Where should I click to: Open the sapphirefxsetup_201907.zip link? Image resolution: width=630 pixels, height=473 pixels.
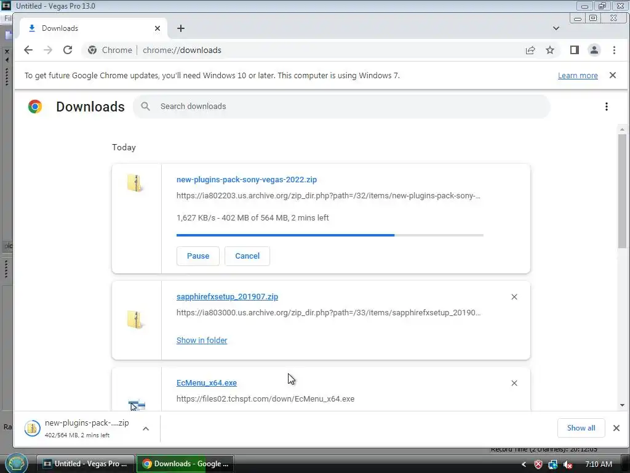click(228, 297)
